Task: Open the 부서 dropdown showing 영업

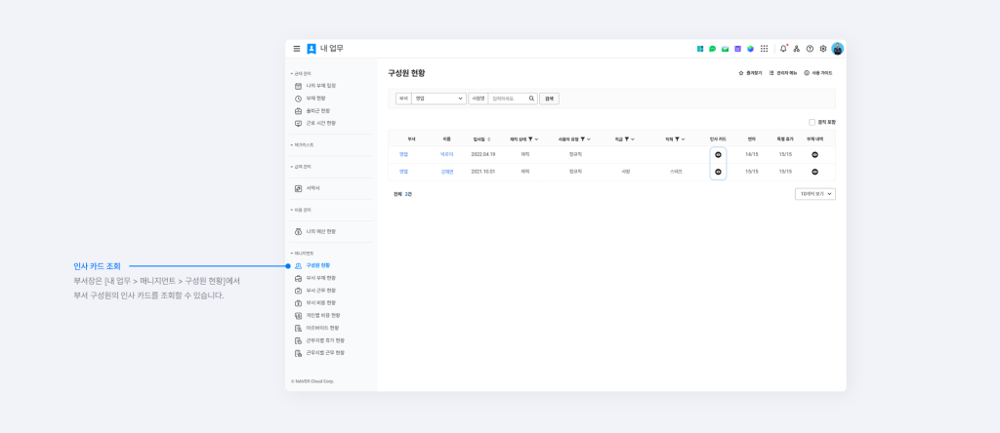Action: [438, 98]
